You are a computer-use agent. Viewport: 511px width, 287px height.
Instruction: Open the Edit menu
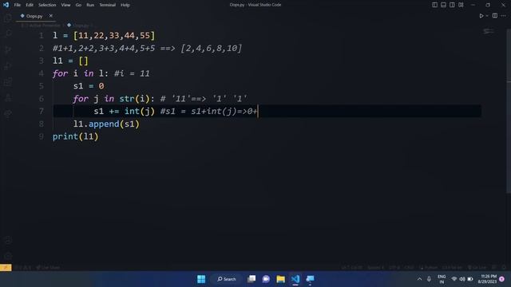tap(30, 5)
